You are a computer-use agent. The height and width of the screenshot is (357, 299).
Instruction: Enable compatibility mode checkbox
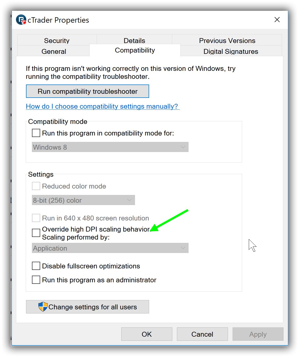[36, 133]
